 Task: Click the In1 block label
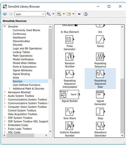pyautogui.click(x=100, y=32)
